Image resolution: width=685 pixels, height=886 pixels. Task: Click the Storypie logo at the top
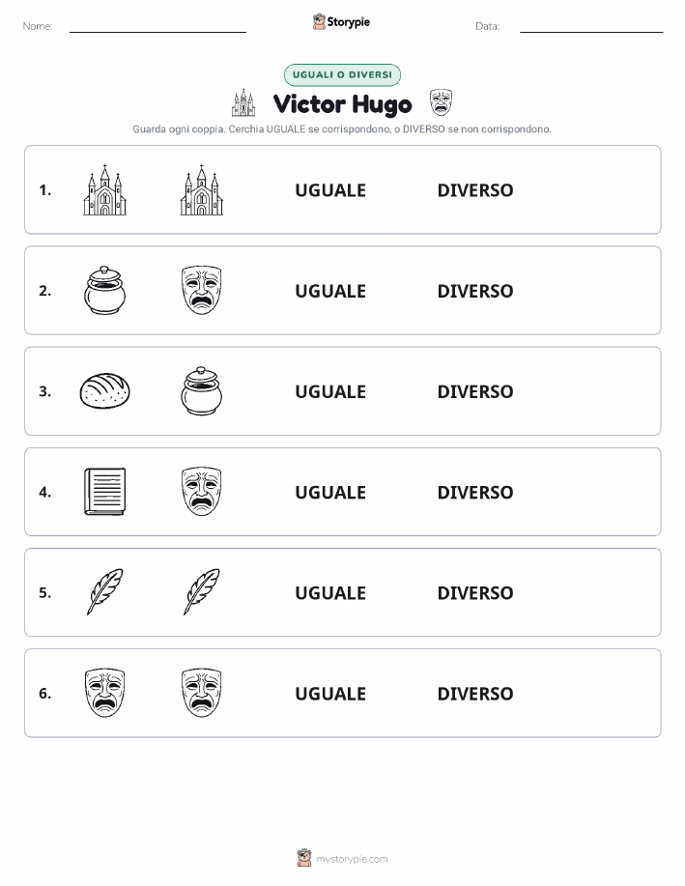(x=341, y=22)
